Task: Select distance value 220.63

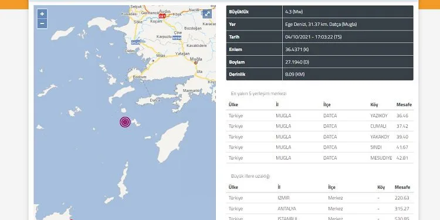Action: [x=402, y=198]
